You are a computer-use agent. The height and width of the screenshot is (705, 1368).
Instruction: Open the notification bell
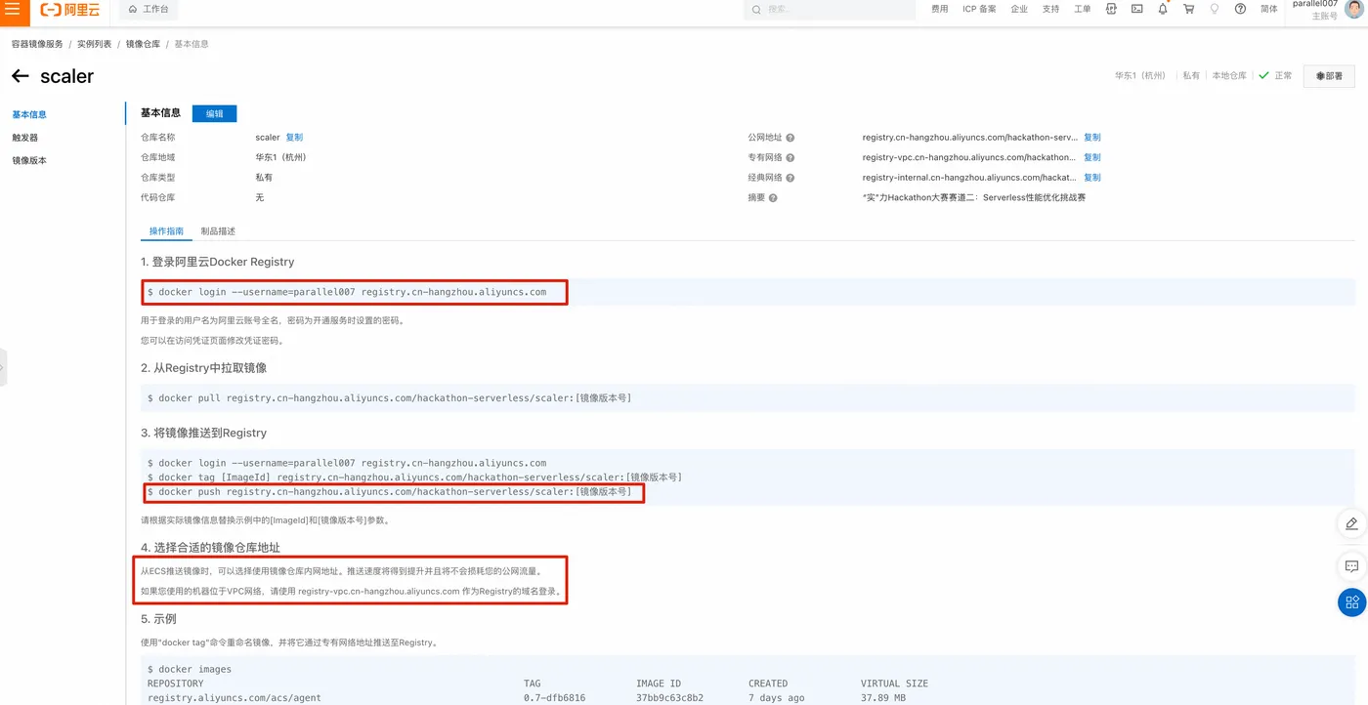point(1163,9)
